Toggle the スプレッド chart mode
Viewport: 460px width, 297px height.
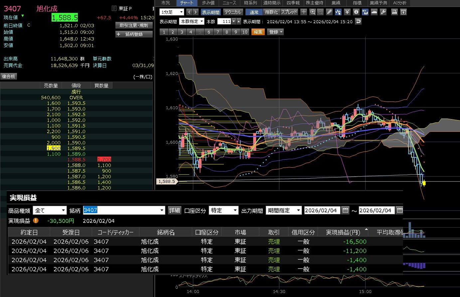(289, 12)
